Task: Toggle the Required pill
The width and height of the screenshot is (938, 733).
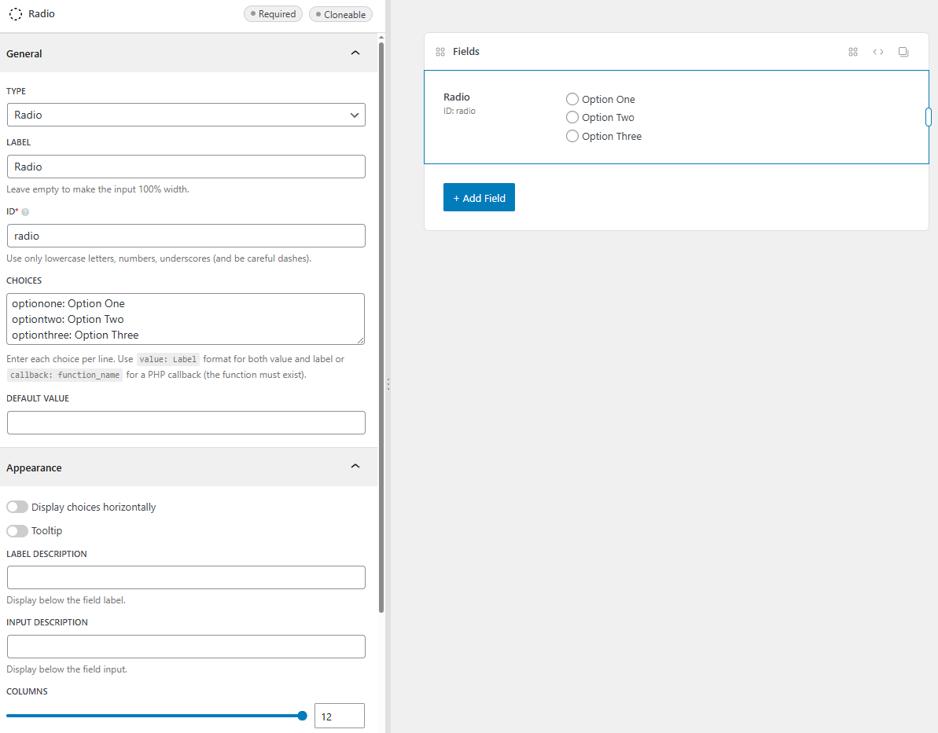Action: coord(273,14)
